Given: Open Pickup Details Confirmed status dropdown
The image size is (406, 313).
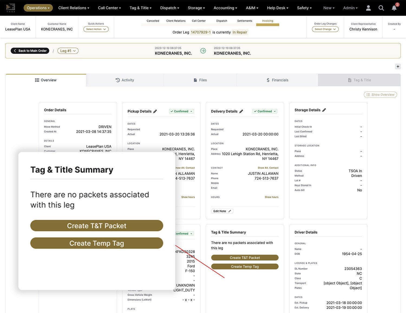Looking at the screenshot, I should 181,111.
